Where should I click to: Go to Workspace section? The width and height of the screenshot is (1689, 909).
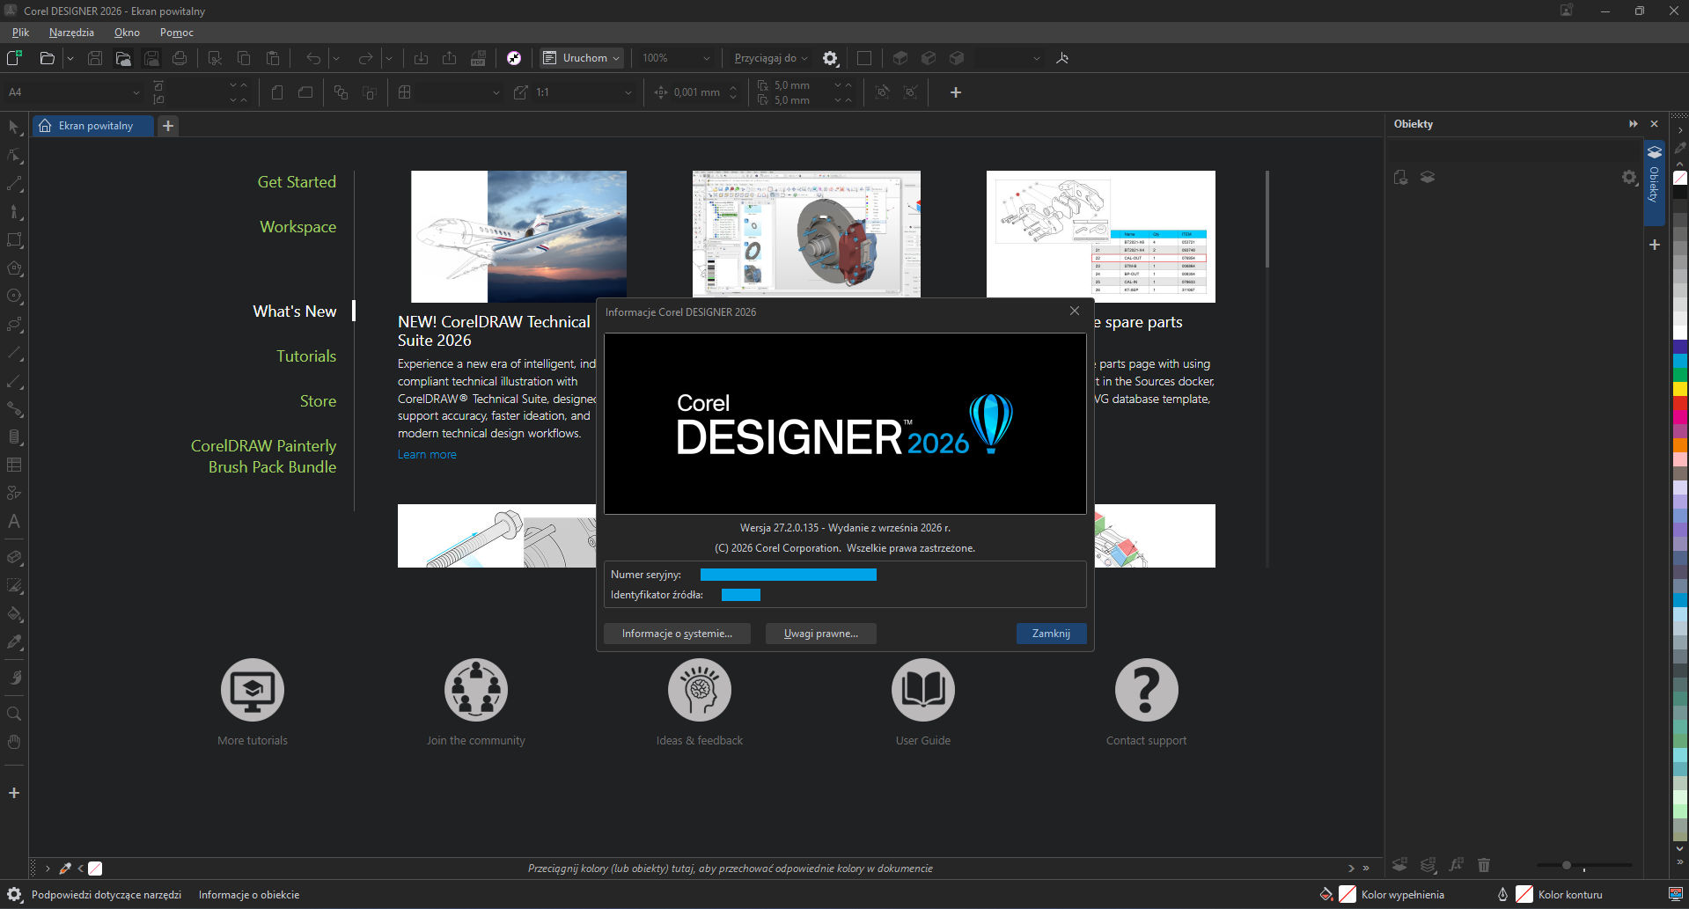297,227
